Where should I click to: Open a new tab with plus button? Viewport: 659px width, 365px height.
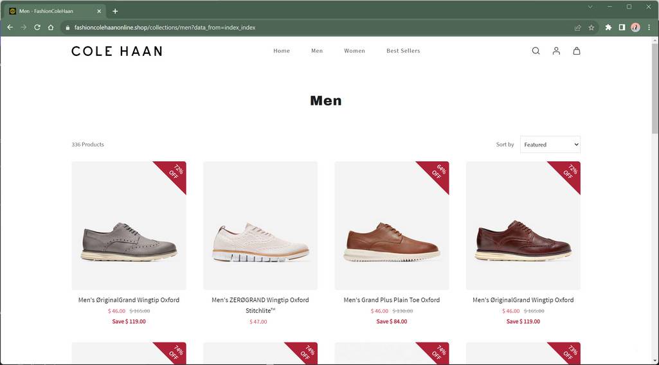[x=115, y=11]
